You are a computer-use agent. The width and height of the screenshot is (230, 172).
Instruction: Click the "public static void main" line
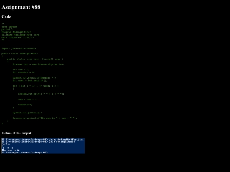click(x=35, y=59)
